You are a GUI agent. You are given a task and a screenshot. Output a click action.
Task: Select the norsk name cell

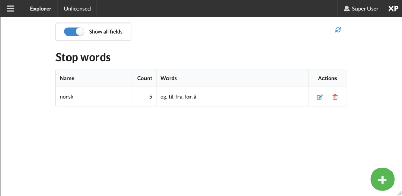94,97
